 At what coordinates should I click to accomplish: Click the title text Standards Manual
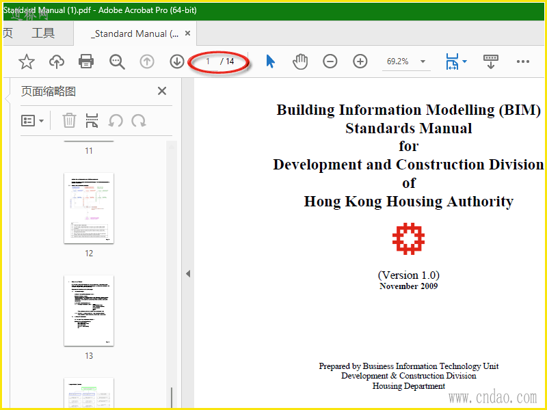(408, 128)
